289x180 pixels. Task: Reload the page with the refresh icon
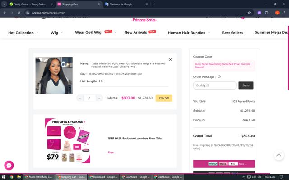point(19,13)
